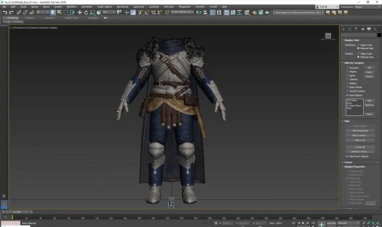
Task: Open the Rendering menu
Action: click(x=123, y=7)
